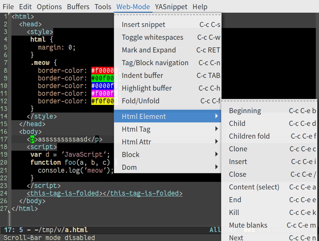Screen dimensions: 319x241
Task: Select Highlight buffer entry
Action: [168, 88]
